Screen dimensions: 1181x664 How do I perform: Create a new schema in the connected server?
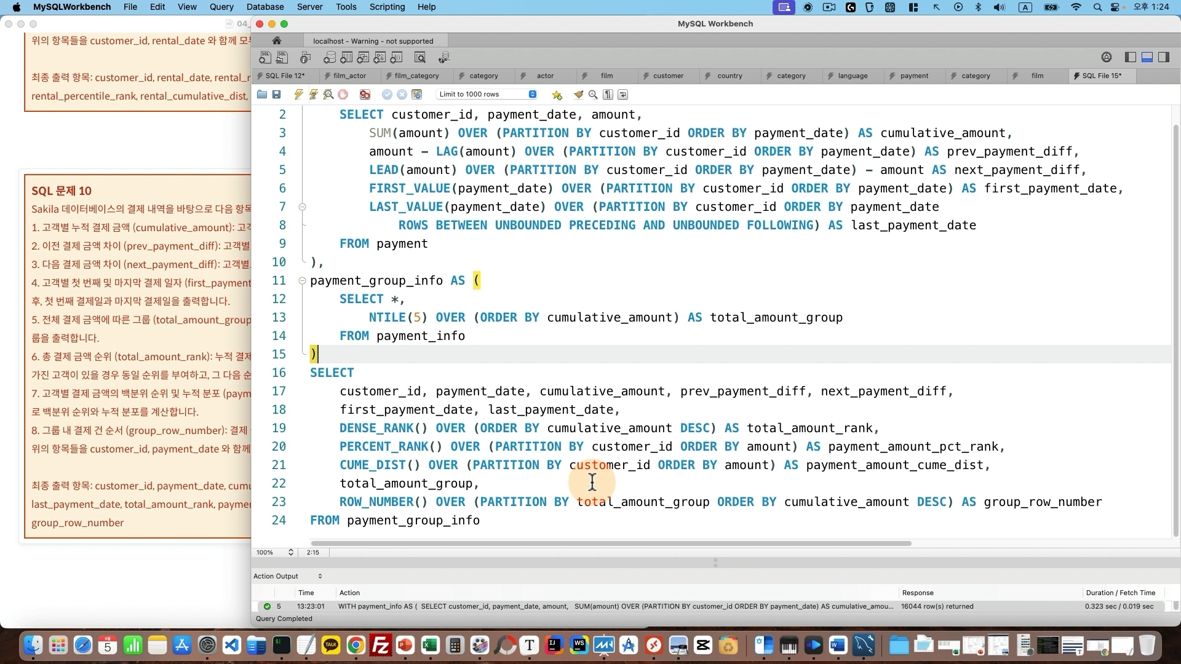point(330,57)
